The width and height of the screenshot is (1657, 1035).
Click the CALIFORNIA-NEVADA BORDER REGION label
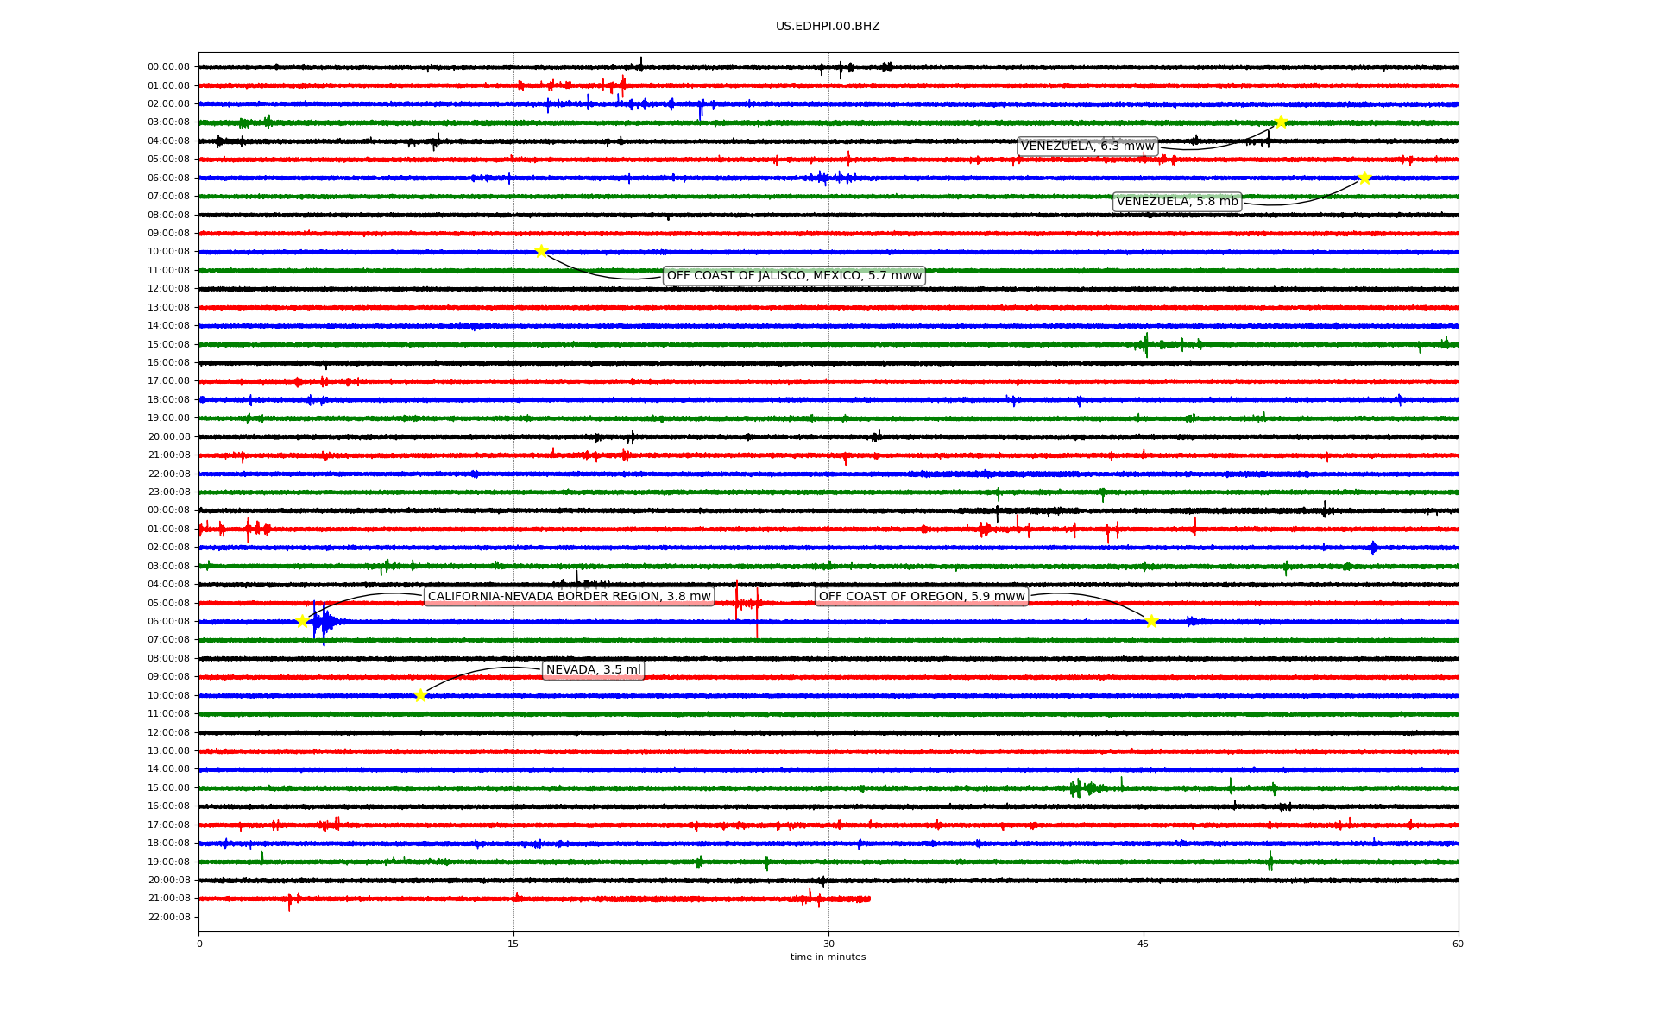(570, 597)
